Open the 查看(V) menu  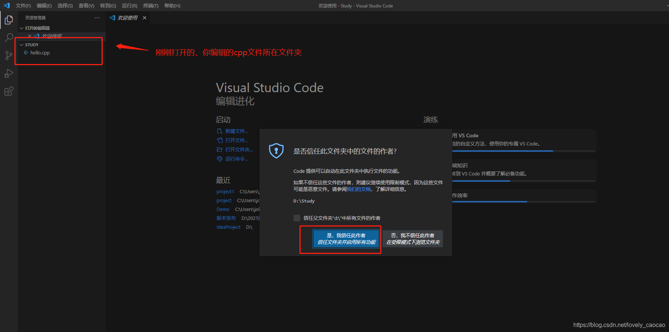point(86,6)
